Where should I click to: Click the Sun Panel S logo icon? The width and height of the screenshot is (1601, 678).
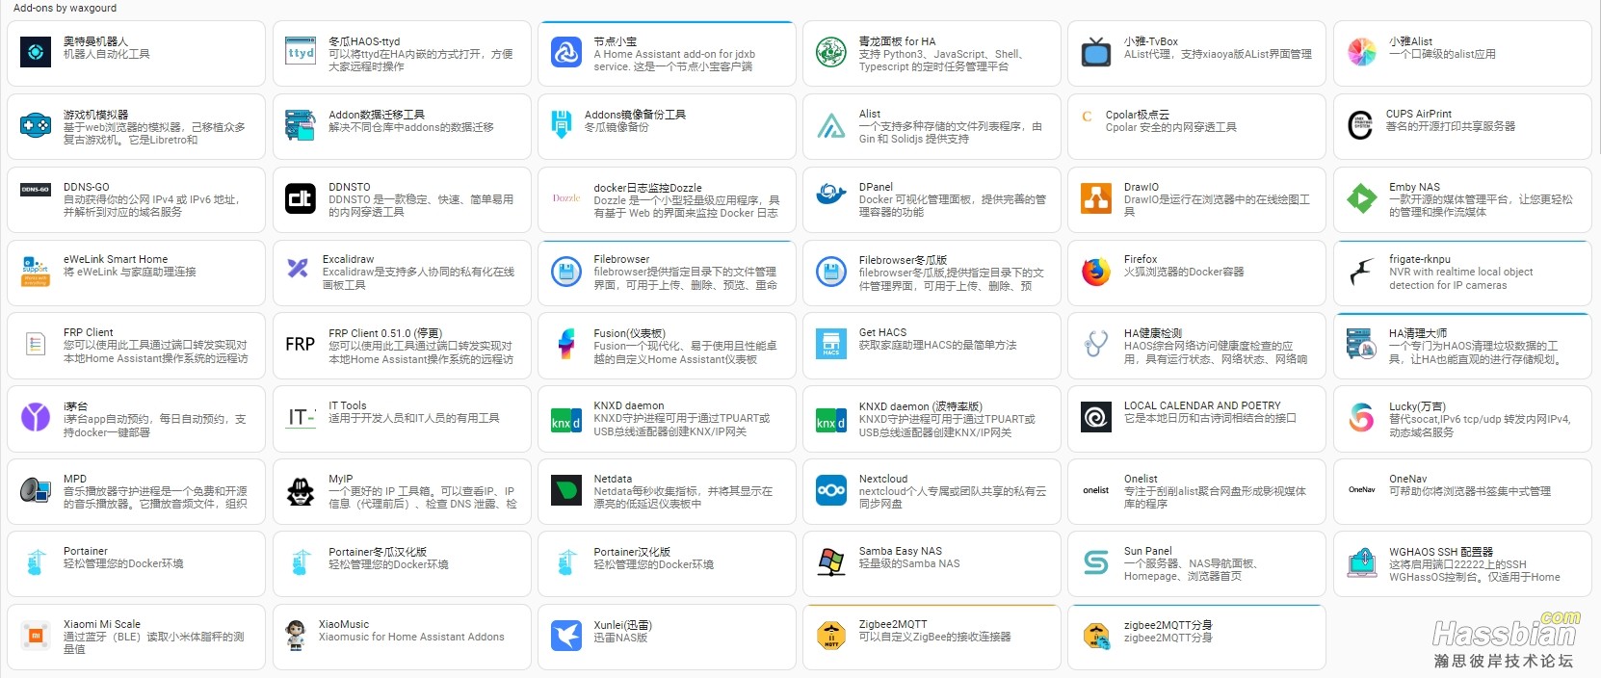[x=1096, y=562]
